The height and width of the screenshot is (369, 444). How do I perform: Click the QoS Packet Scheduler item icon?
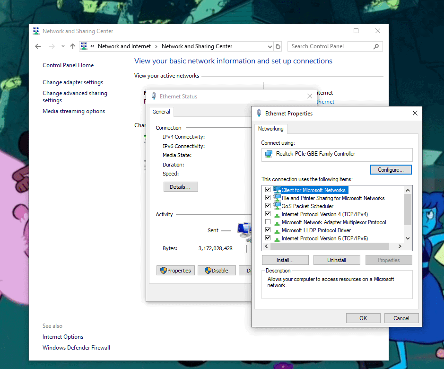(x=277, y=206)
